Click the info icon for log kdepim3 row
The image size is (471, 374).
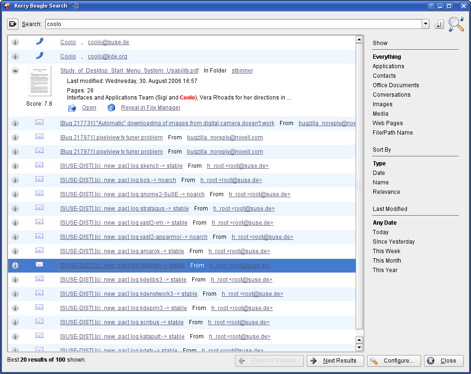point(15,308)
